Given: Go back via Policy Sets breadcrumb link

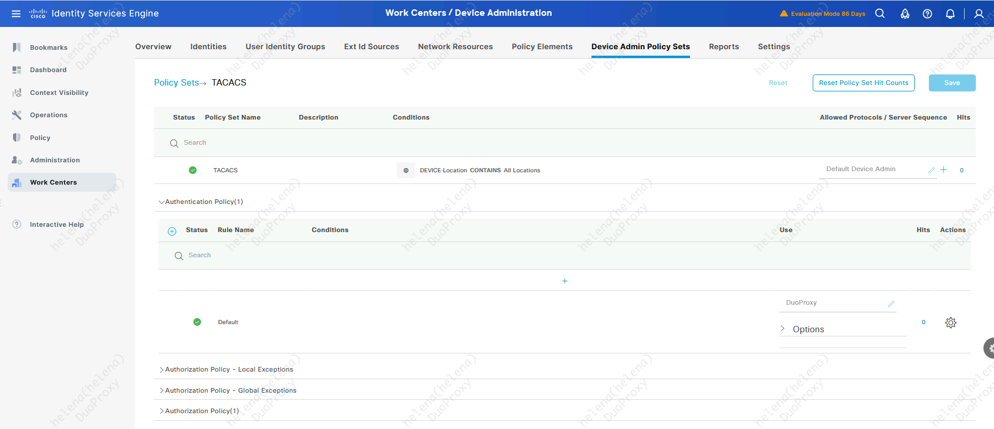Looking at the screenshot, I should [176, 83].
